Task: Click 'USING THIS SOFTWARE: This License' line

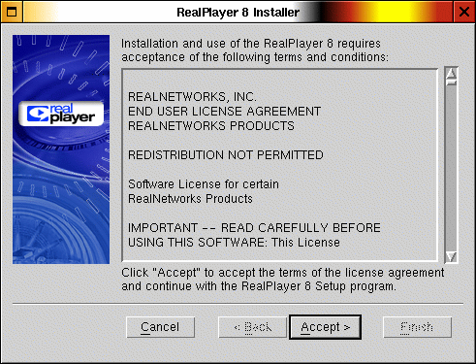Action: point(234,243)
